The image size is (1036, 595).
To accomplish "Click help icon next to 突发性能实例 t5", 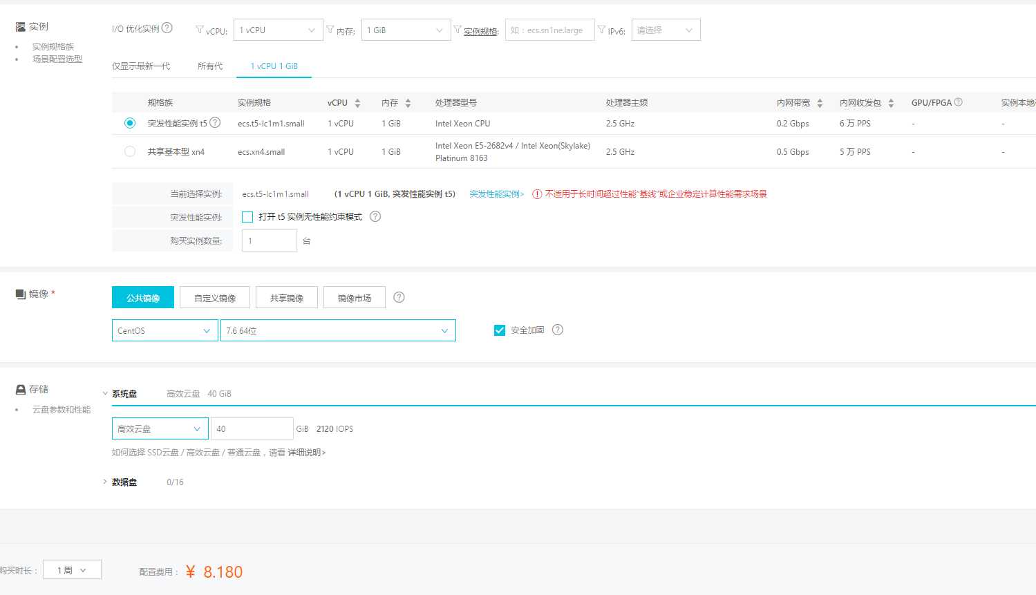I will (x=215, y=122).
